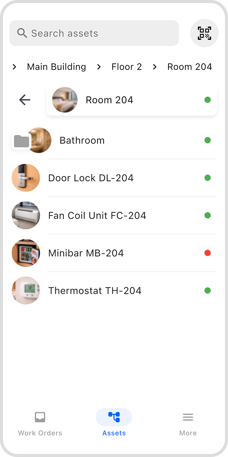
Task: Open the More hamburger menu icon
Action: [188, 417]
